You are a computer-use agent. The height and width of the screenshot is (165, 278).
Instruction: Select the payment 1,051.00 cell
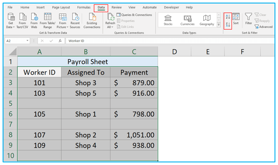[x=134, y=135]
